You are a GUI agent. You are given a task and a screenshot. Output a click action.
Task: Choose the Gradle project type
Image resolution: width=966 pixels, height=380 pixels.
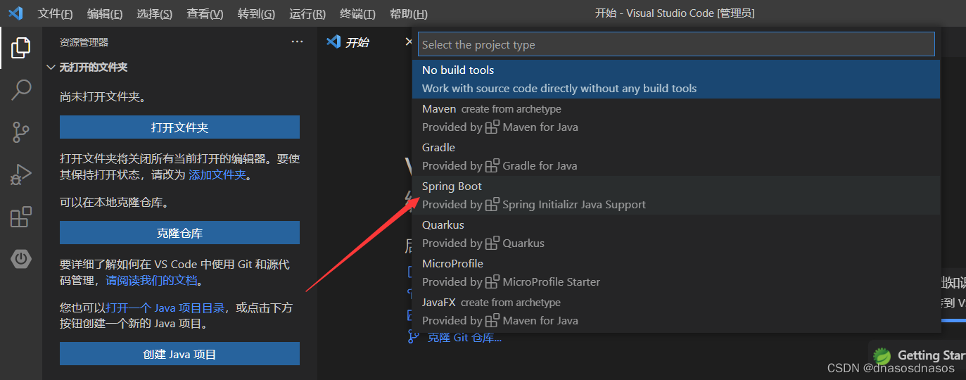click(676, 156)
